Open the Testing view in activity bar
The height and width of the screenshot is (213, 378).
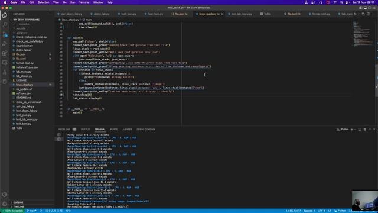pos(5,72)
